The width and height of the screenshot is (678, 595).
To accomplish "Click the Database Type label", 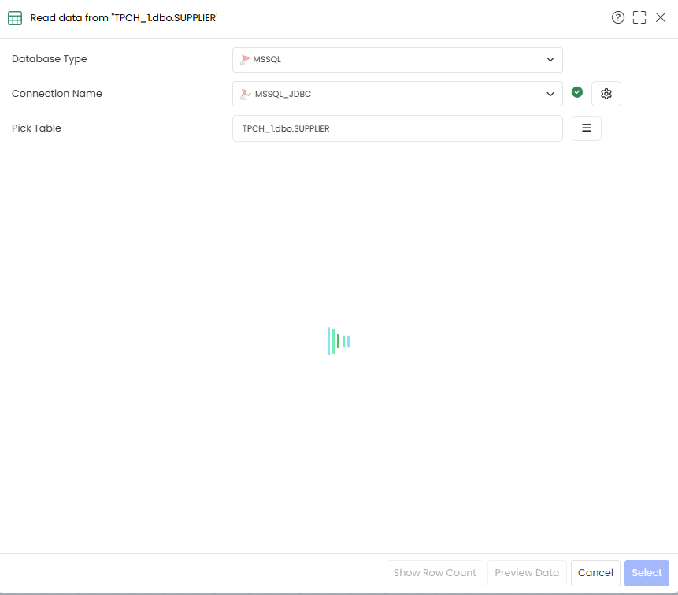I will click(x=50, y=59).
